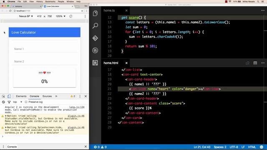Image resolution: width=267 pixels, height=150 pixels.
Task: Switch to the Console tab in DevTools
Action: tap(34, 96)
